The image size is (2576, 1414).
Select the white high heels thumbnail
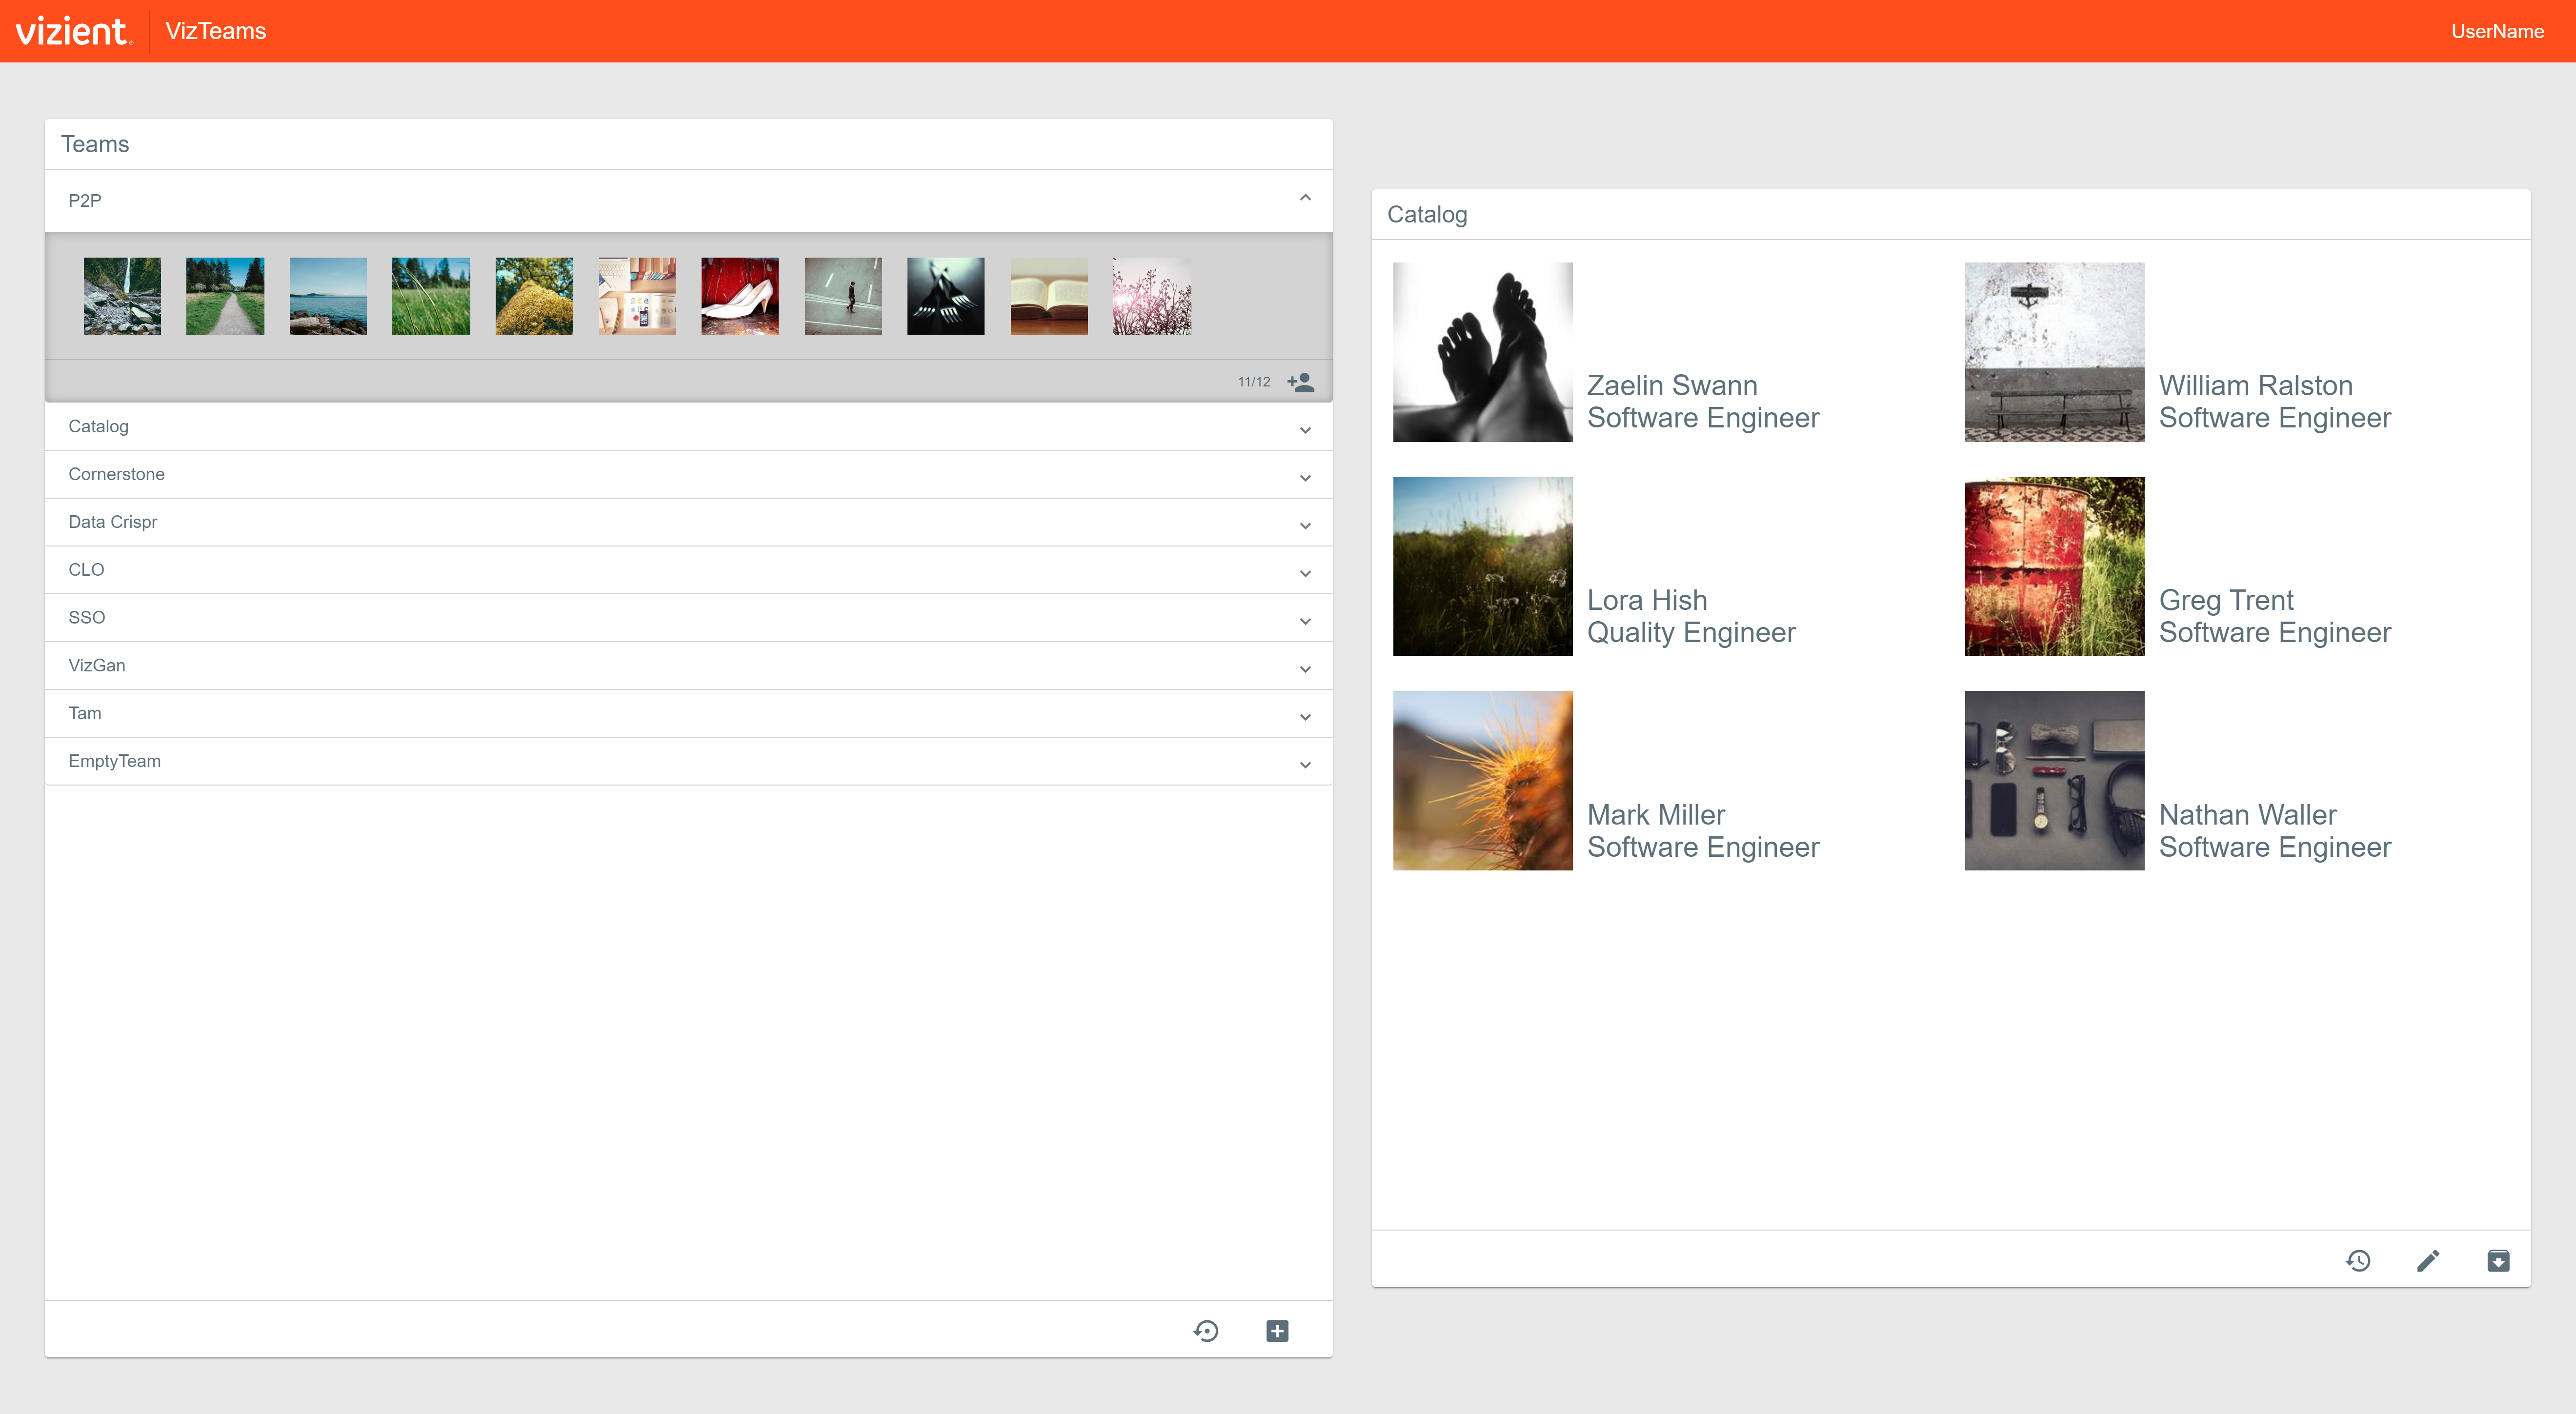[x=740, y=296]
